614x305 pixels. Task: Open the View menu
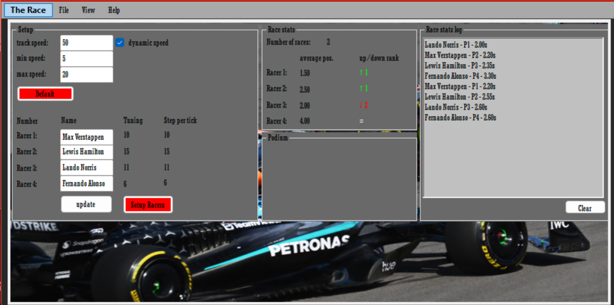tap(88, 10)
